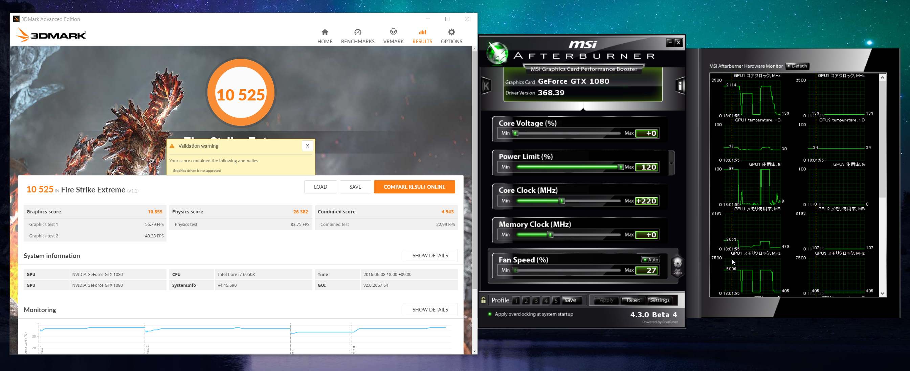Click LOAD result button
The image size is (910, 371).
[320, 187]
